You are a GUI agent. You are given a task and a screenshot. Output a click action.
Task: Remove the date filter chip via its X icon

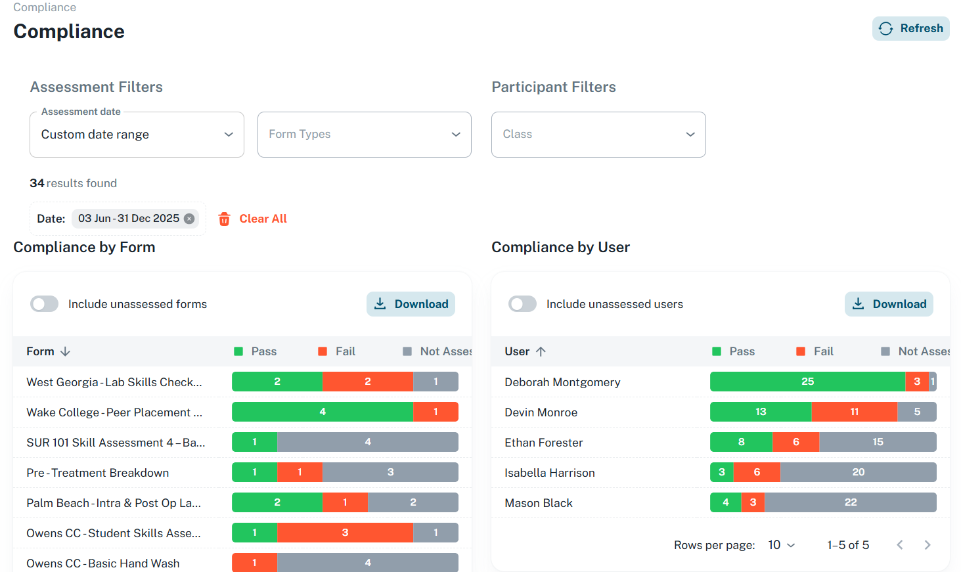pyautogui.click(x=189, y=218)
